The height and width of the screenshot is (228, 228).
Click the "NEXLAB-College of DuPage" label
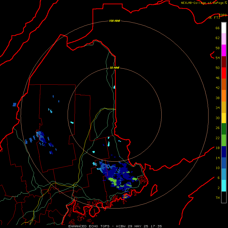pyautogui.click(x=202, y=3)
